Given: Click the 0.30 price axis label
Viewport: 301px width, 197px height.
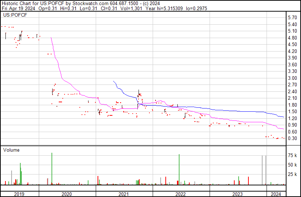Looking at the screenshot, I should coord(293,139).
